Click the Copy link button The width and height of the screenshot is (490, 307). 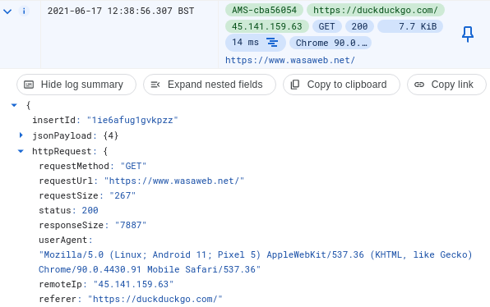[x=446, y=85]
